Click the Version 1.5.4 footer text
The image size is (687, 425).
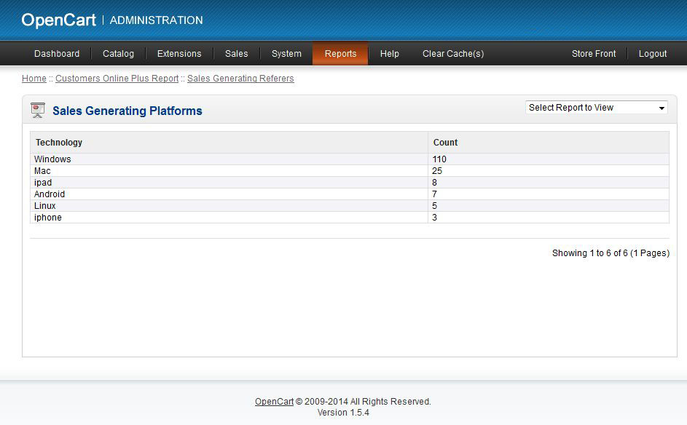point(344,413)
